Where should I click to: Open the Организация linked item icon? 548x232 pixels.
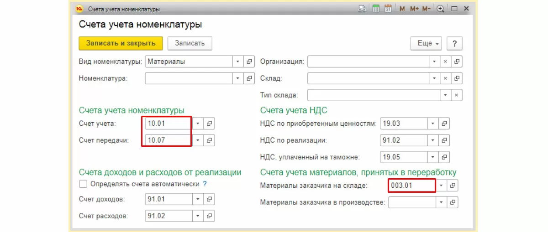(x=457, y=62)
